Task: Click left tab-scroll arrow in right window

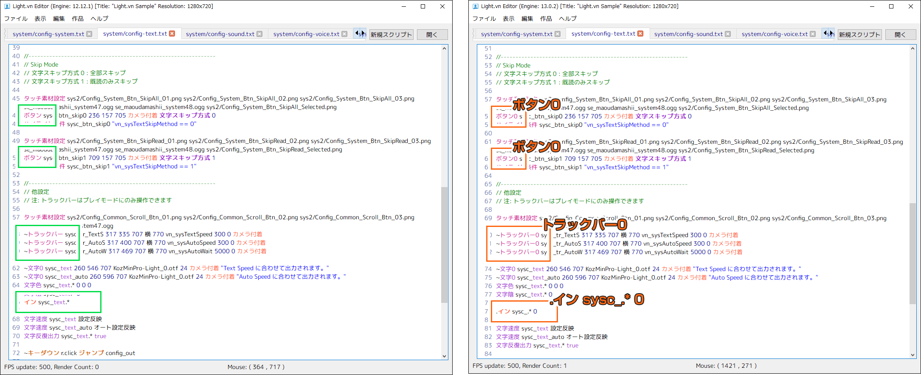Action: point(826,33)
